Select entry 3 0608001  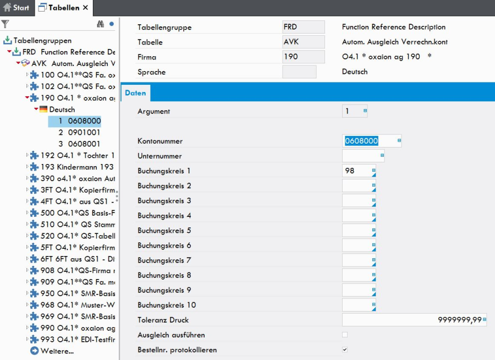pyautogui.click(x=79, y=144)
